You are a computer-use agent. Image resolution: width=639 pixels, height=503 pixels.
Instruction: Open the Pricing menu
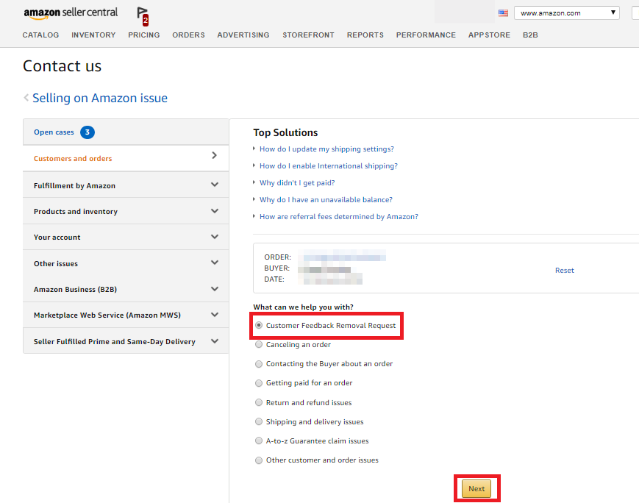[x=144, y=35]
